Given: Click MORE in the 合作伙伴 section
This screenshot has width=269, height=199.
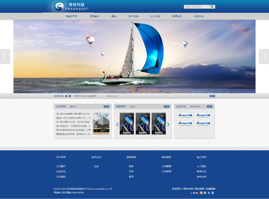Looking at the screenshot, I should pyautogui.click(x=209, y=106).
